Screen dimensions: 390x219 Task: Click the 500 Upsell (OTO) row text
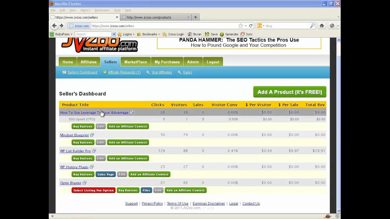[x=82, y=119]
